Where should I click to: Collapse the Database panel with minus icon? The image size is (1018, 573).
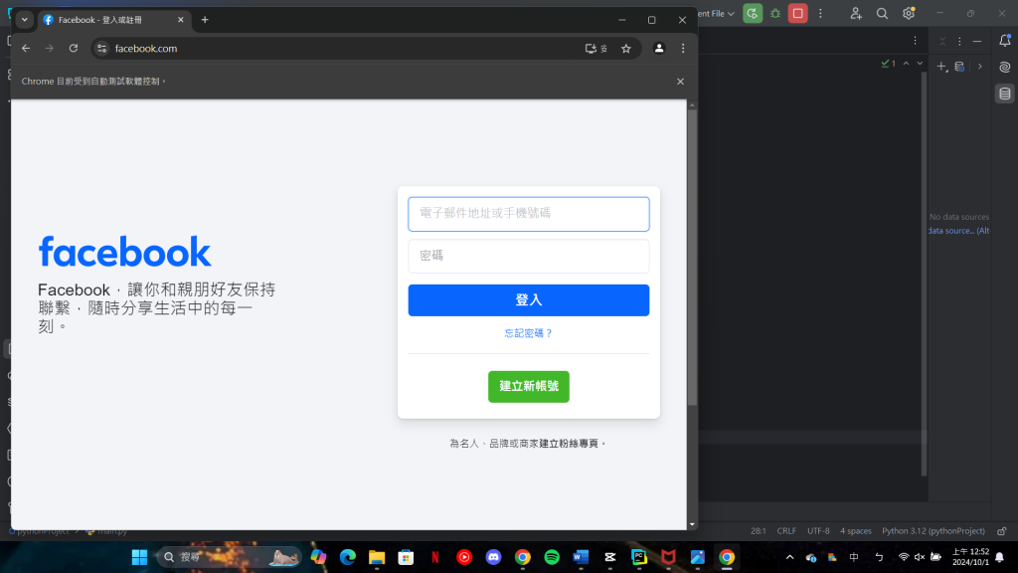pos(977,41)
